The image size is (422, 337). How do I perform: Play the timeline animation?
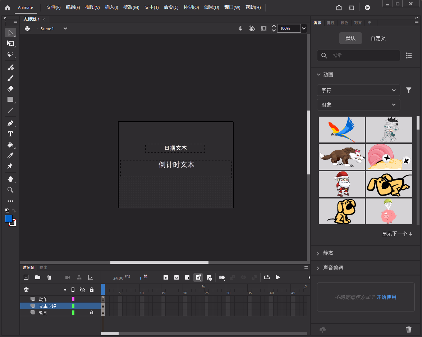click(x=278, y=277)
